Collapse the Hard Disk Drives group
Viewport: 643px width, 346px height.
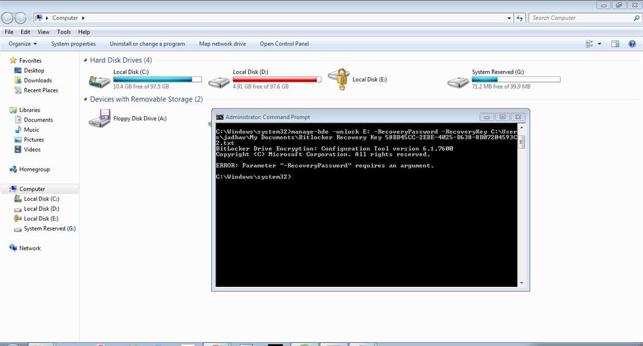pos(85,60)
